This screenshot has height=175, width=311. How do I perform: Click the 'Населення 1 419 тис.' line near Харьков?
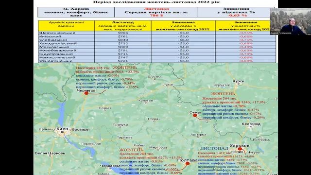(214, 153)
